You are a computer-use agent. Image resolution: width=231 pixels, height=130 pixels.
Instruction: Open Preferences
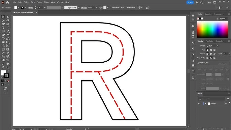pos(131,8)
